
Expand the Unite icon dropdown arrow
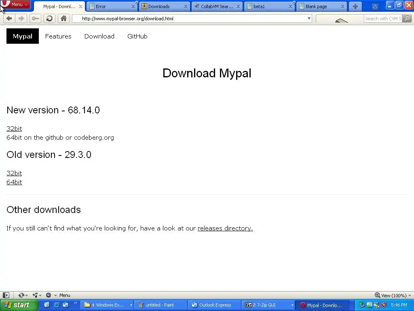(x=40, y=295)
